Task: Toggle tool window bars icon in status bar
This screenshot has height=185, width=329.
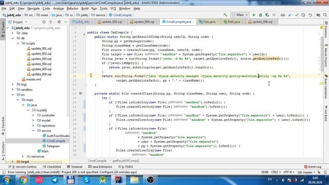Action: 4,172
